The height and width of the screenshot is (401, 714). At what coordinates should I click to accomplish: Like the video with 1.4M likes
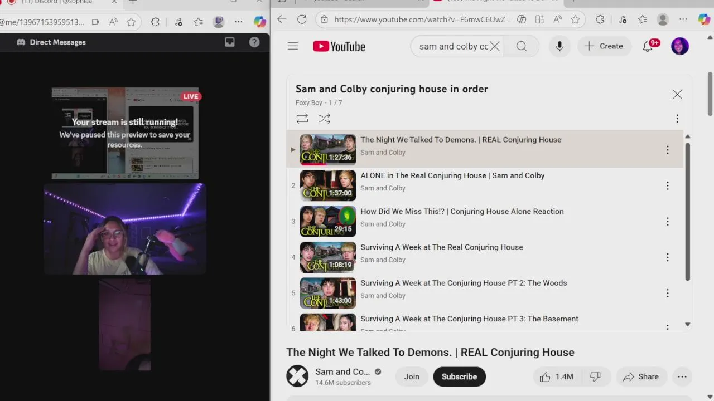(556, 376)
